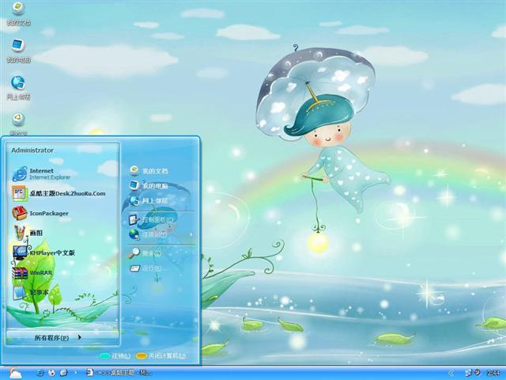Expand the Connect To submenu
This screenshot has height=380, width=506.
(x=161, y=234)
